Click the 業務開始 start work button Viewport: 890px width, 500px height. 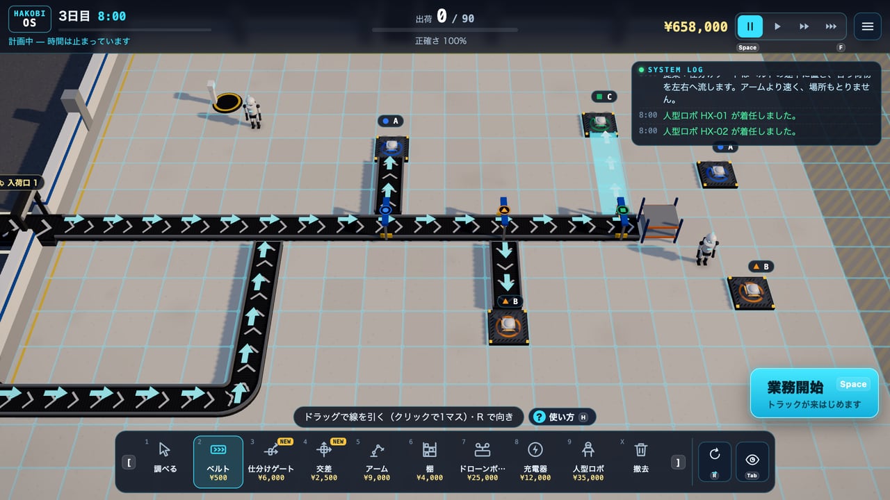[x=814, y=393]
